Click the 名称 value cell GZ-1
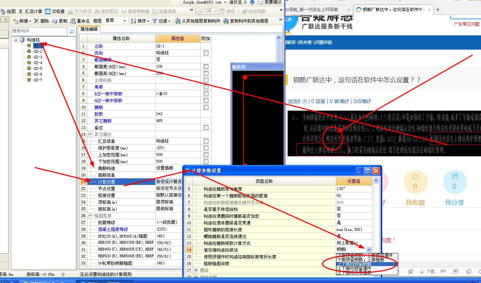Screen dimensions: 481x283 pyautogui.click(x=177, y=46)
